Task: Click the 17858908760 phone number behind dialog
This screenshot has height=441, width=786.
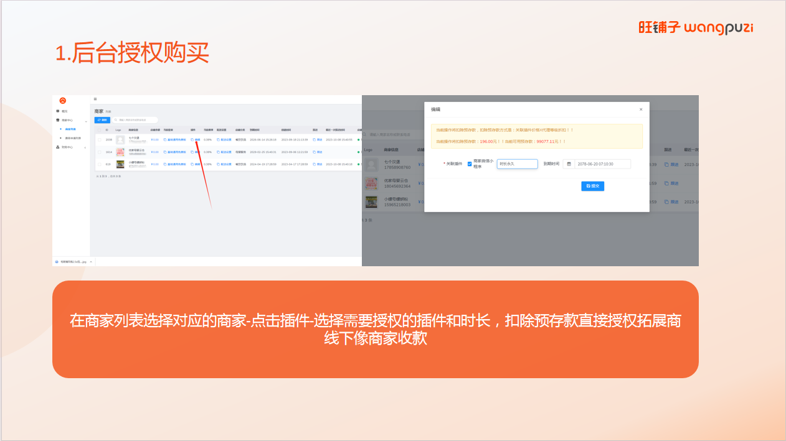Action: (x=397, y=167)
